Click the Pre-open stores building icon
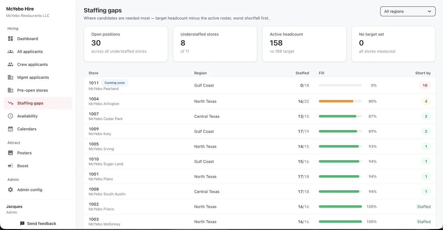443x230 pixels. tap(10, 90)
